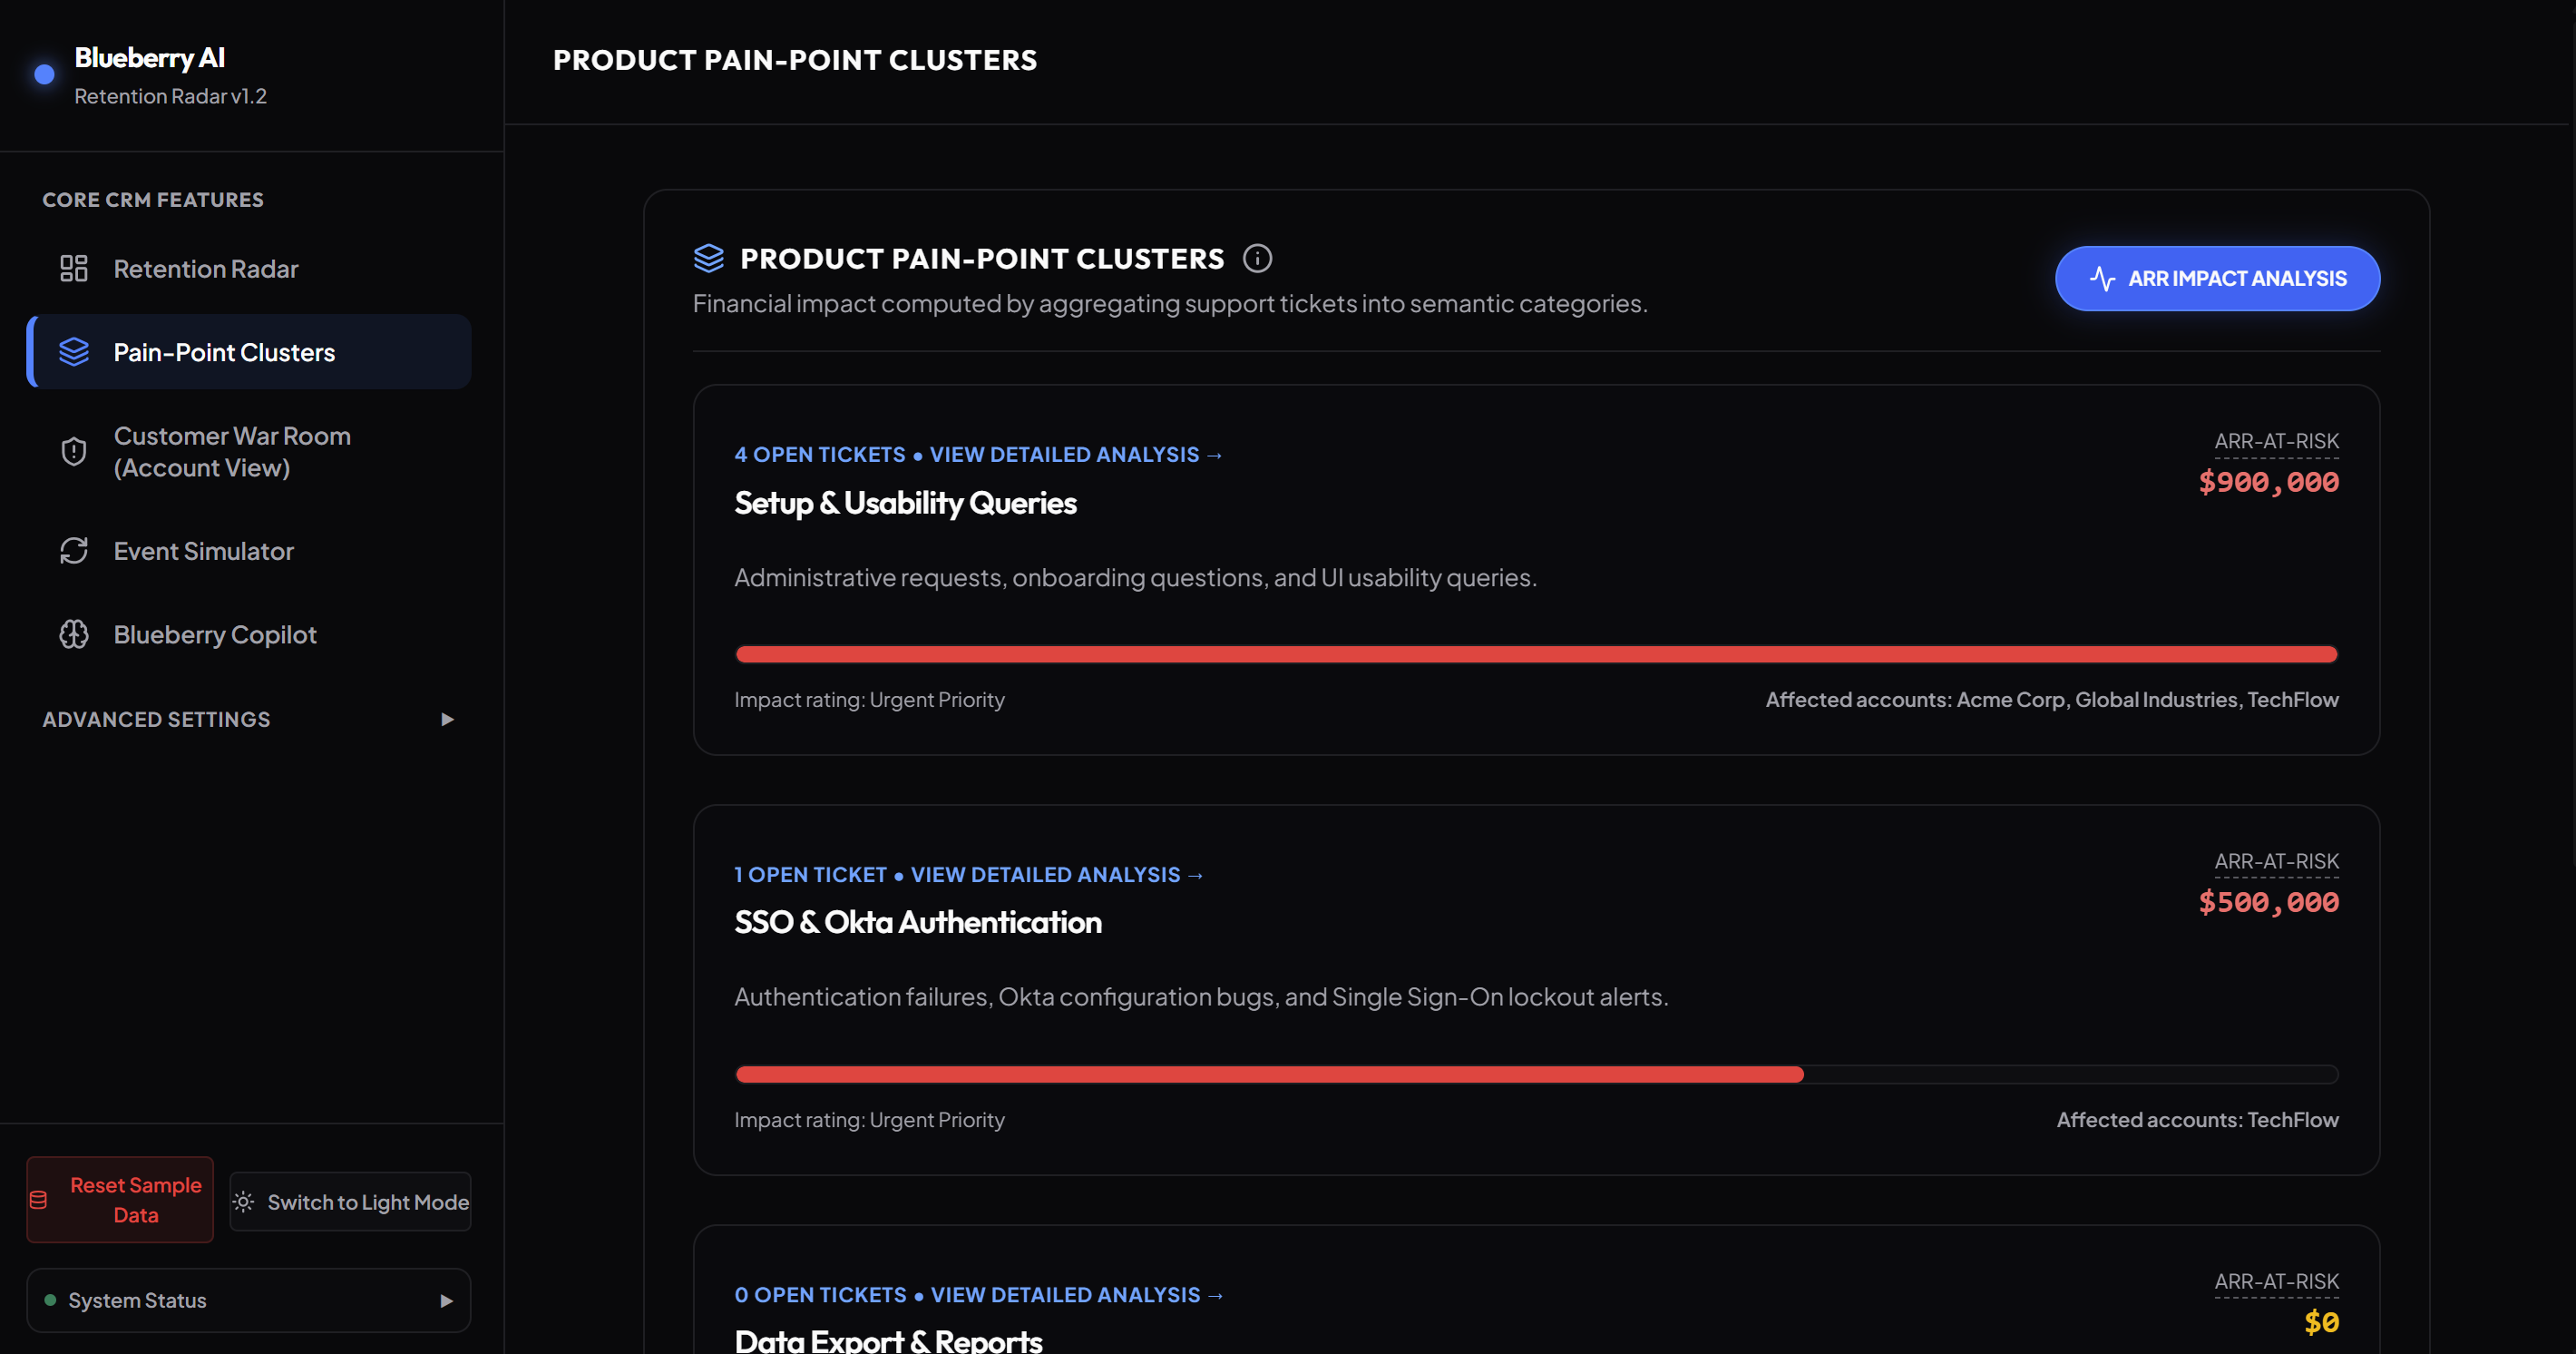Image resolution: width=2576 pixels, height=1354 pixels.
Task: Click the Event Simulator refresh icon
Action: point(74,552)
